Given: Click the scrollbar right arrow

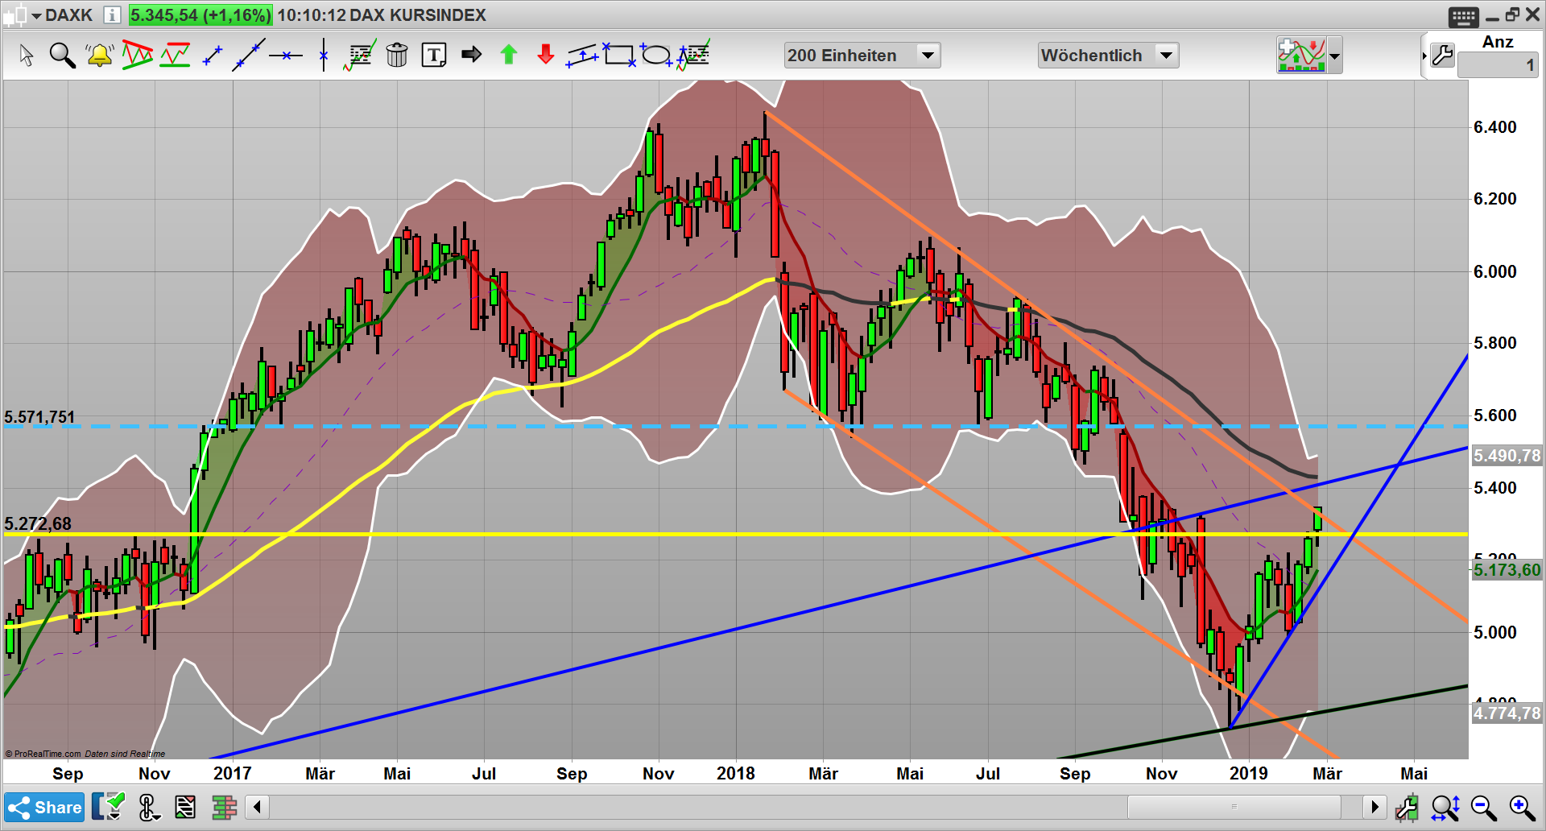Looking at the screenshot, I should (x=1374, y=807).
